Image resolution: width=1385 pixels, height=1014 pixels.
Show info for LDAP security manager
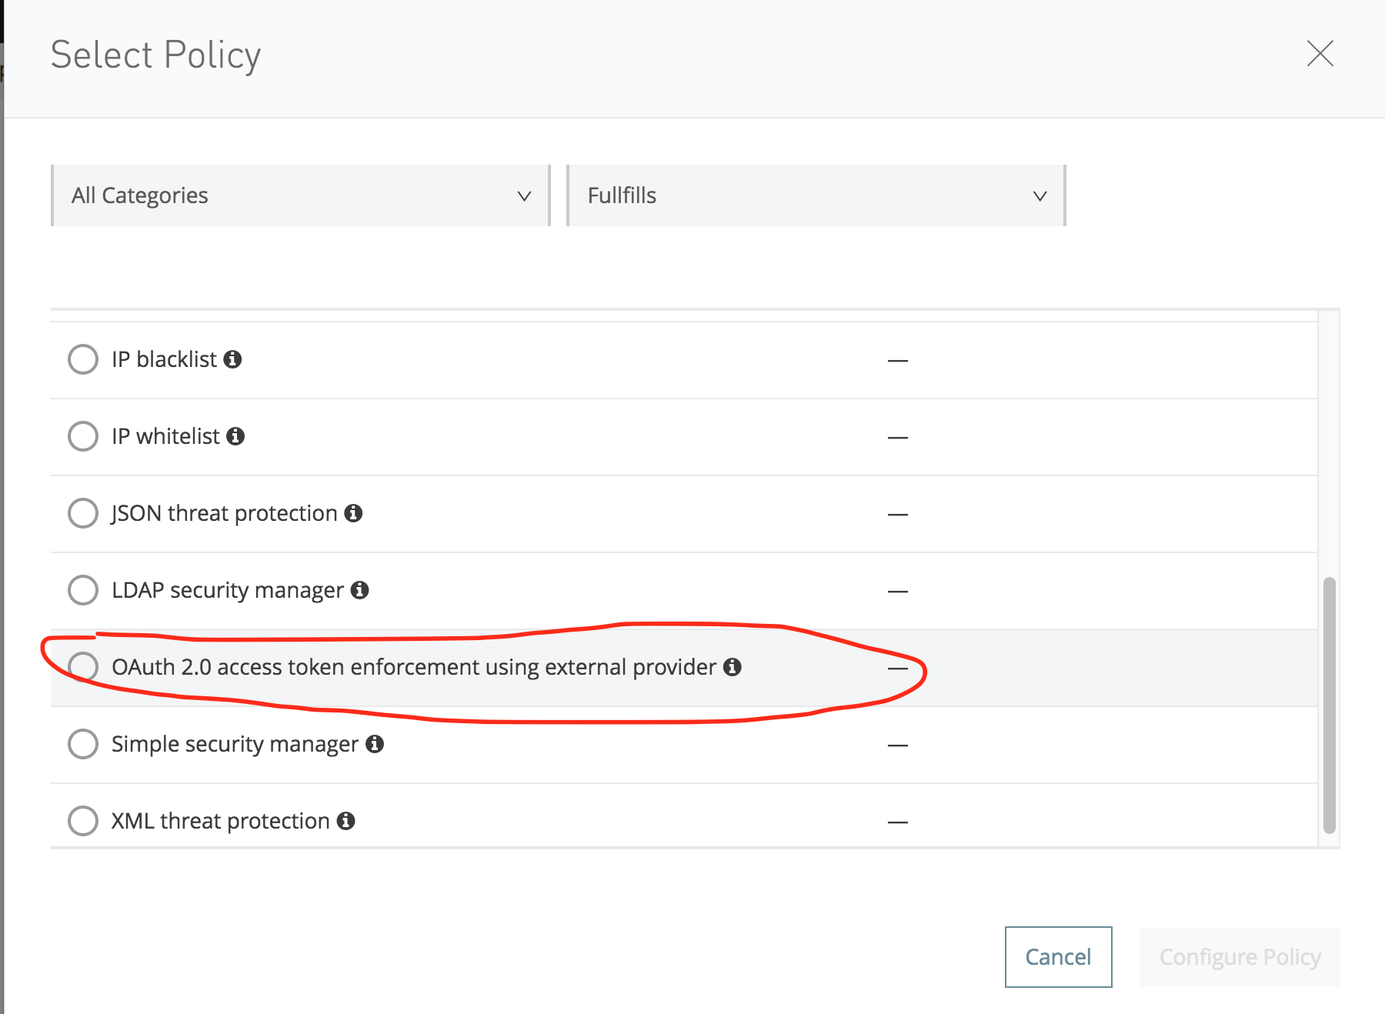[359, 590]
